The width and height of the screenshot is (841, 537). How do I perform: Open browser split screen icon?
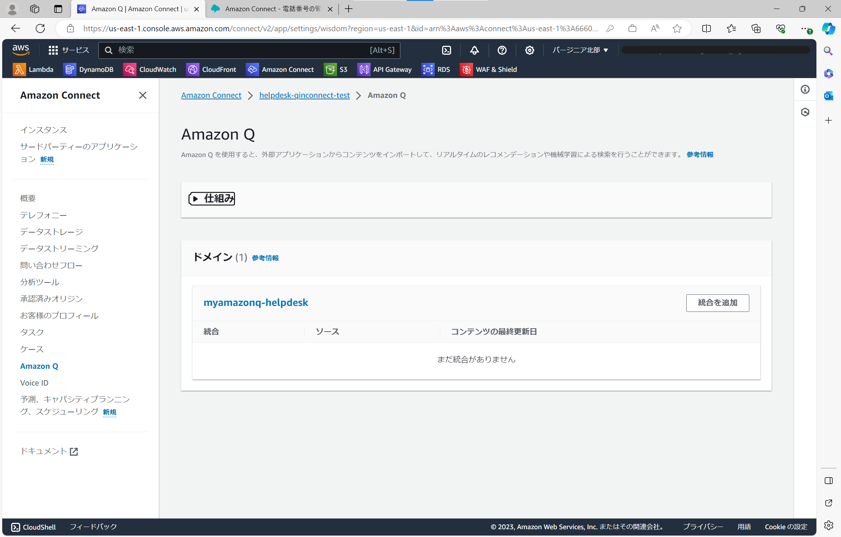(x=706, y=28)
